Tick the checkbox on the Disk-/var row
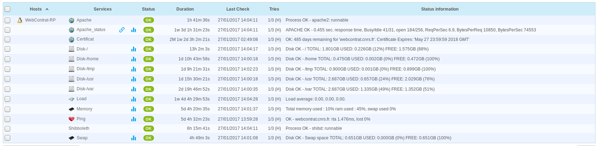The height and width of the screenshot is (146, 599). pos(7,89)
